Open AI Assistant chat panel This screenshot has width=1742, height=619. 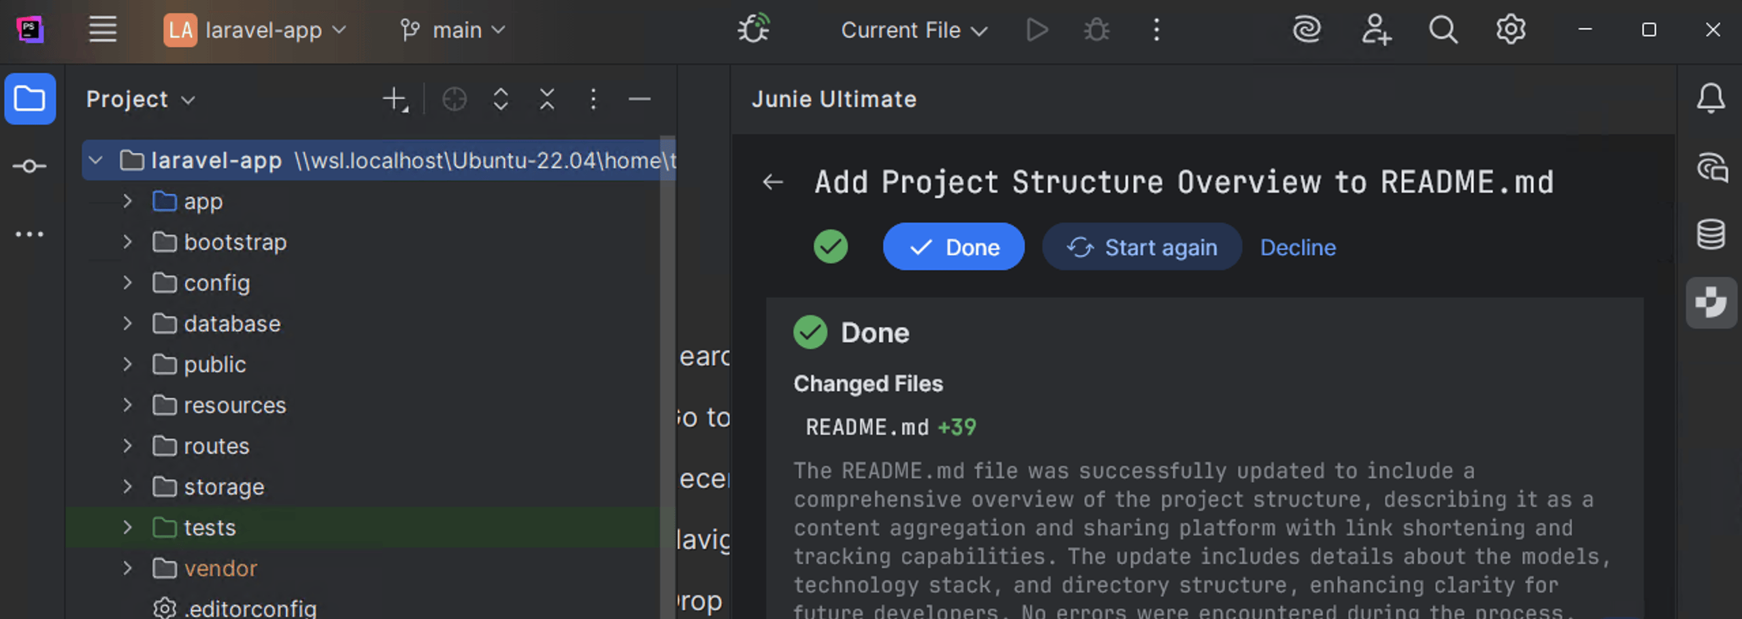(x=1710, y=167)
